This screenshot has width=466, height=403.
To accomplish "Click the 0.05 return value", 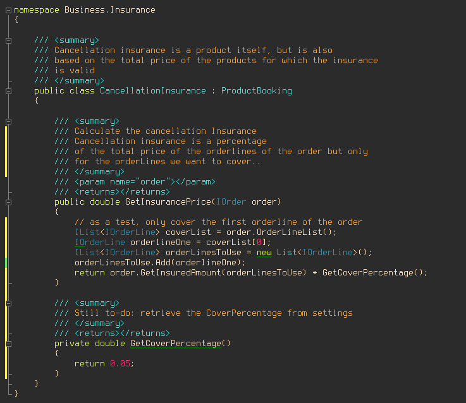I will pyautogui.click(x=121, y=364).
